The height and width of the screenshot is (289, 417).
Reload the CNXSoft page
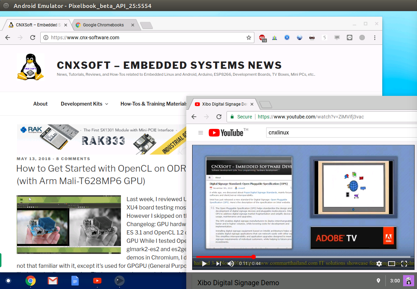(x=33, y=38)
